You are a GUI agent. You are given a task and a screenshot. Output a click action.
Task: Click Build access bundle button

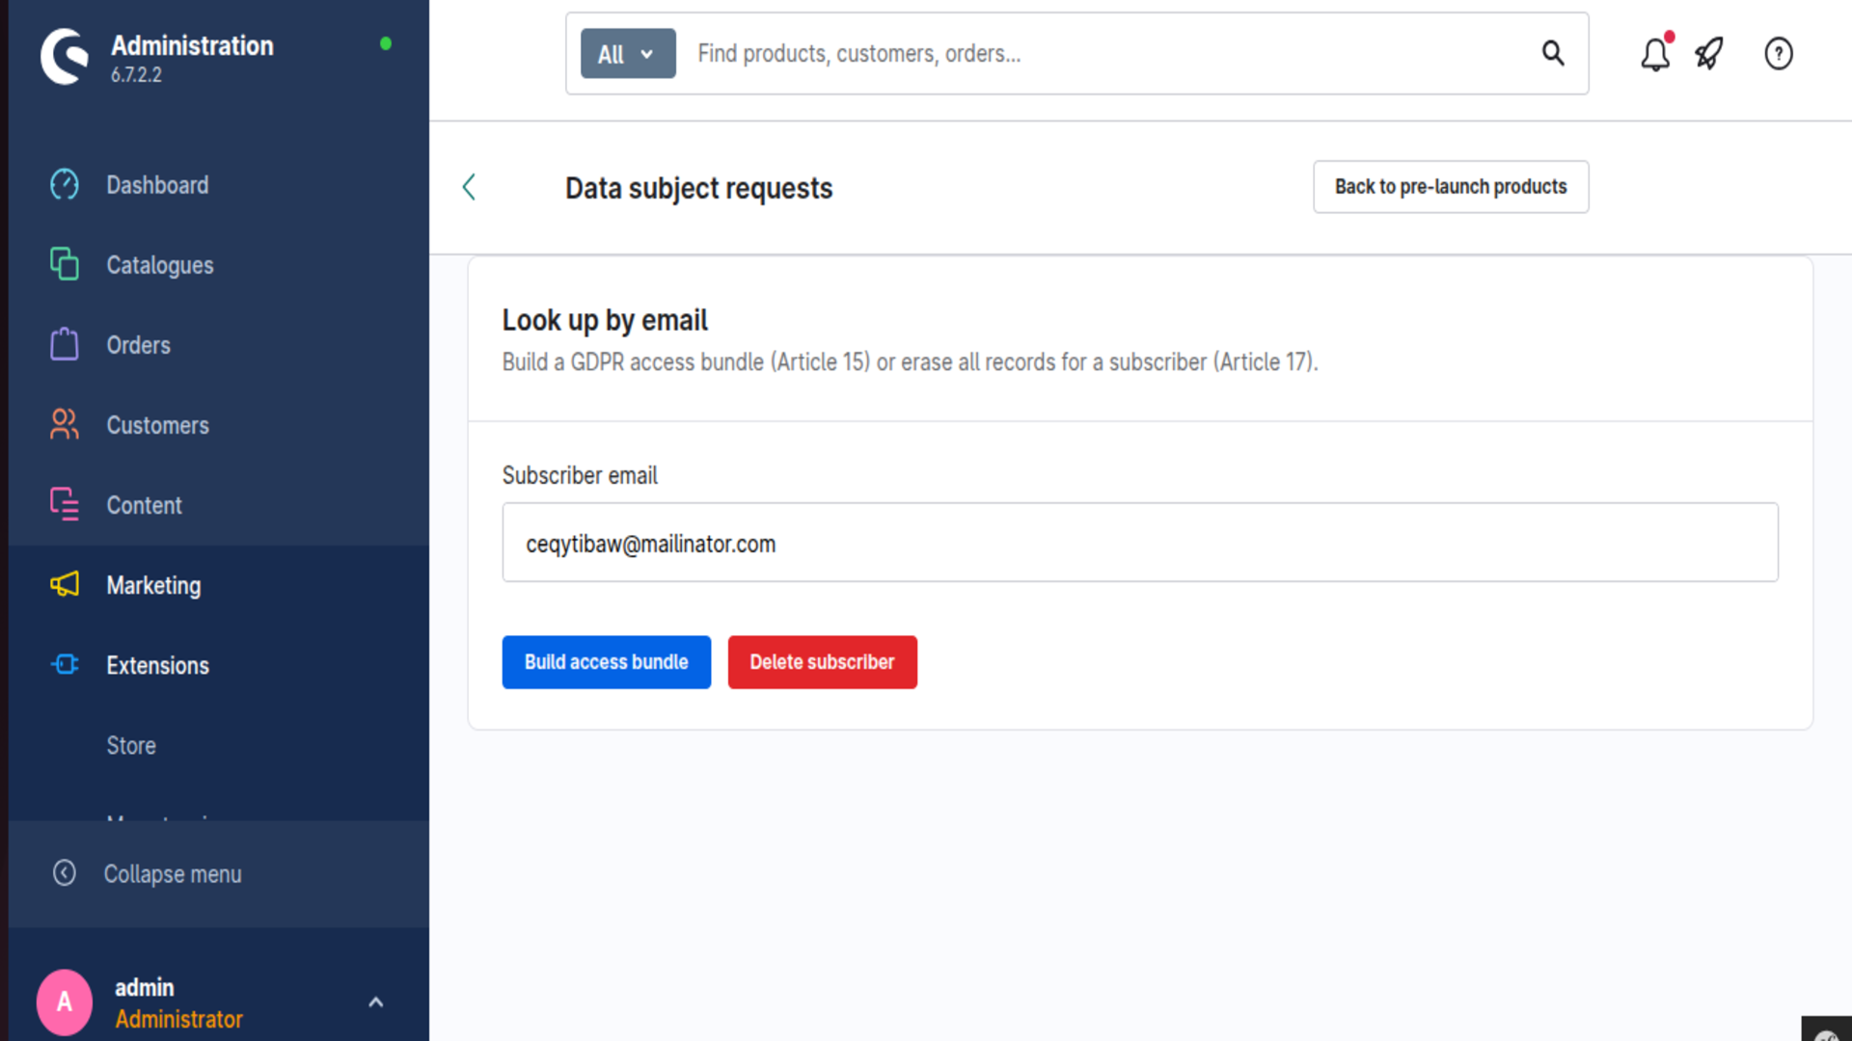[x=606, y=661]
